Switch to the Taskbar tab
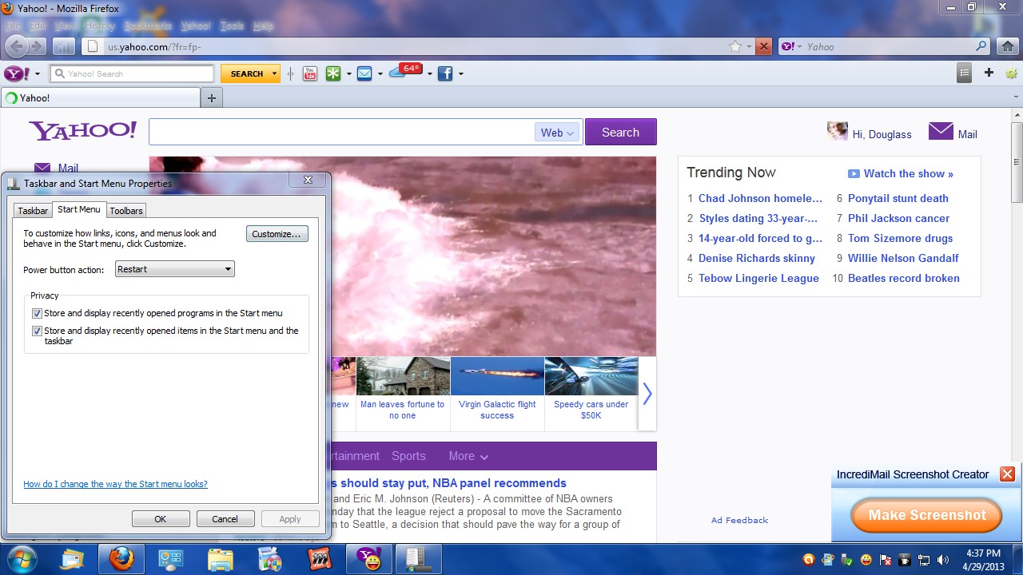1023x575 pixels. pos(34,211)
